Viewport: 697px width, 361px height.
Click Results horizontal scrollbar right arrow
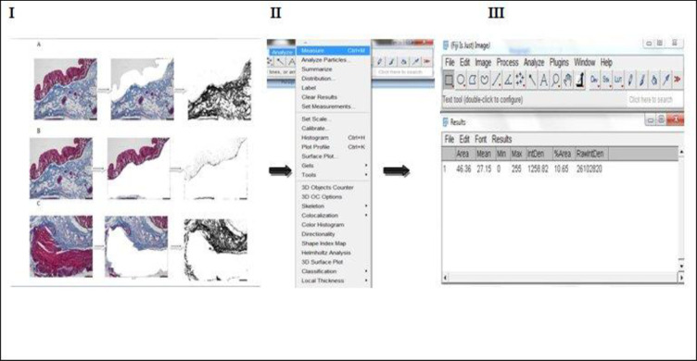point(681,278)
